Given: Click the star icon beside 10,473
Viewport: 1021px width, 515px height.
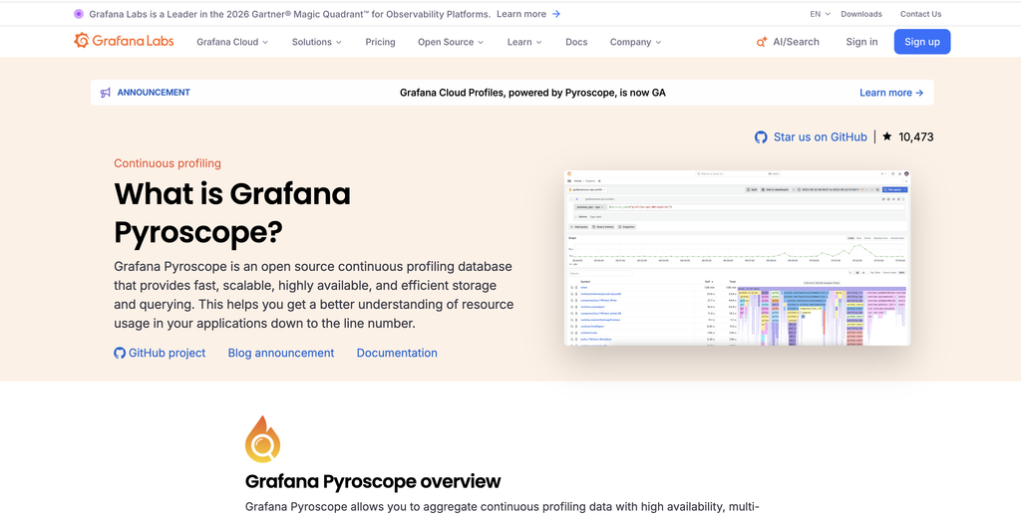Looking at the screenshot, I should (887, 136).
